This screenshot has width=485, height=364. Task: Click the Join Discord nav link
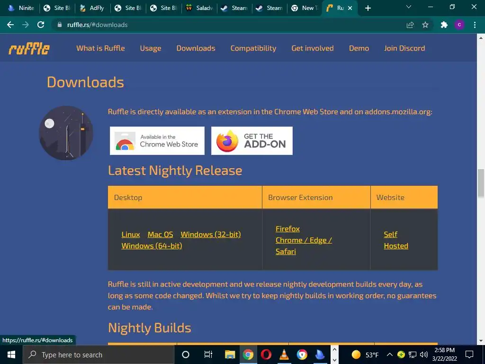click(404, 48)
